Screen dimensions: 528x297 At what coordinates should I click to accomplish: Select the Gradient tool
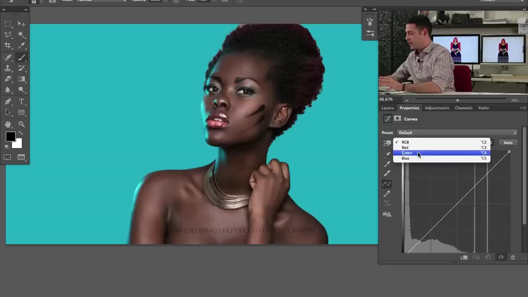21,79
